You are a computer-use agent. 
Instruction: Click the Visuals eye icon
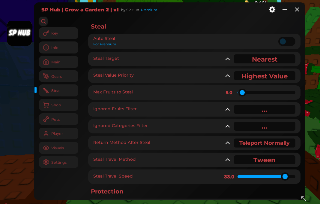(x=46, y=148)
